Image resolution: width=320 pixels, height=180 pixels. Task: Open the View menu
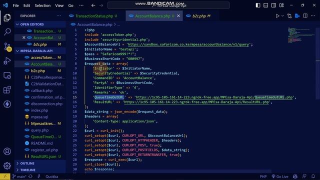point(59,5)
